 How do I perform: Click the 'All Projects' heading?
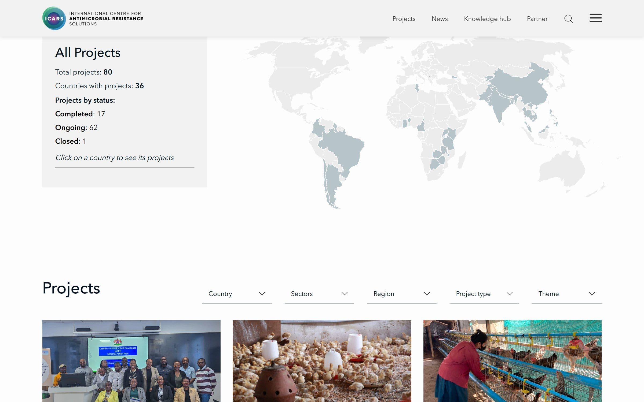(x=88, y=53)
